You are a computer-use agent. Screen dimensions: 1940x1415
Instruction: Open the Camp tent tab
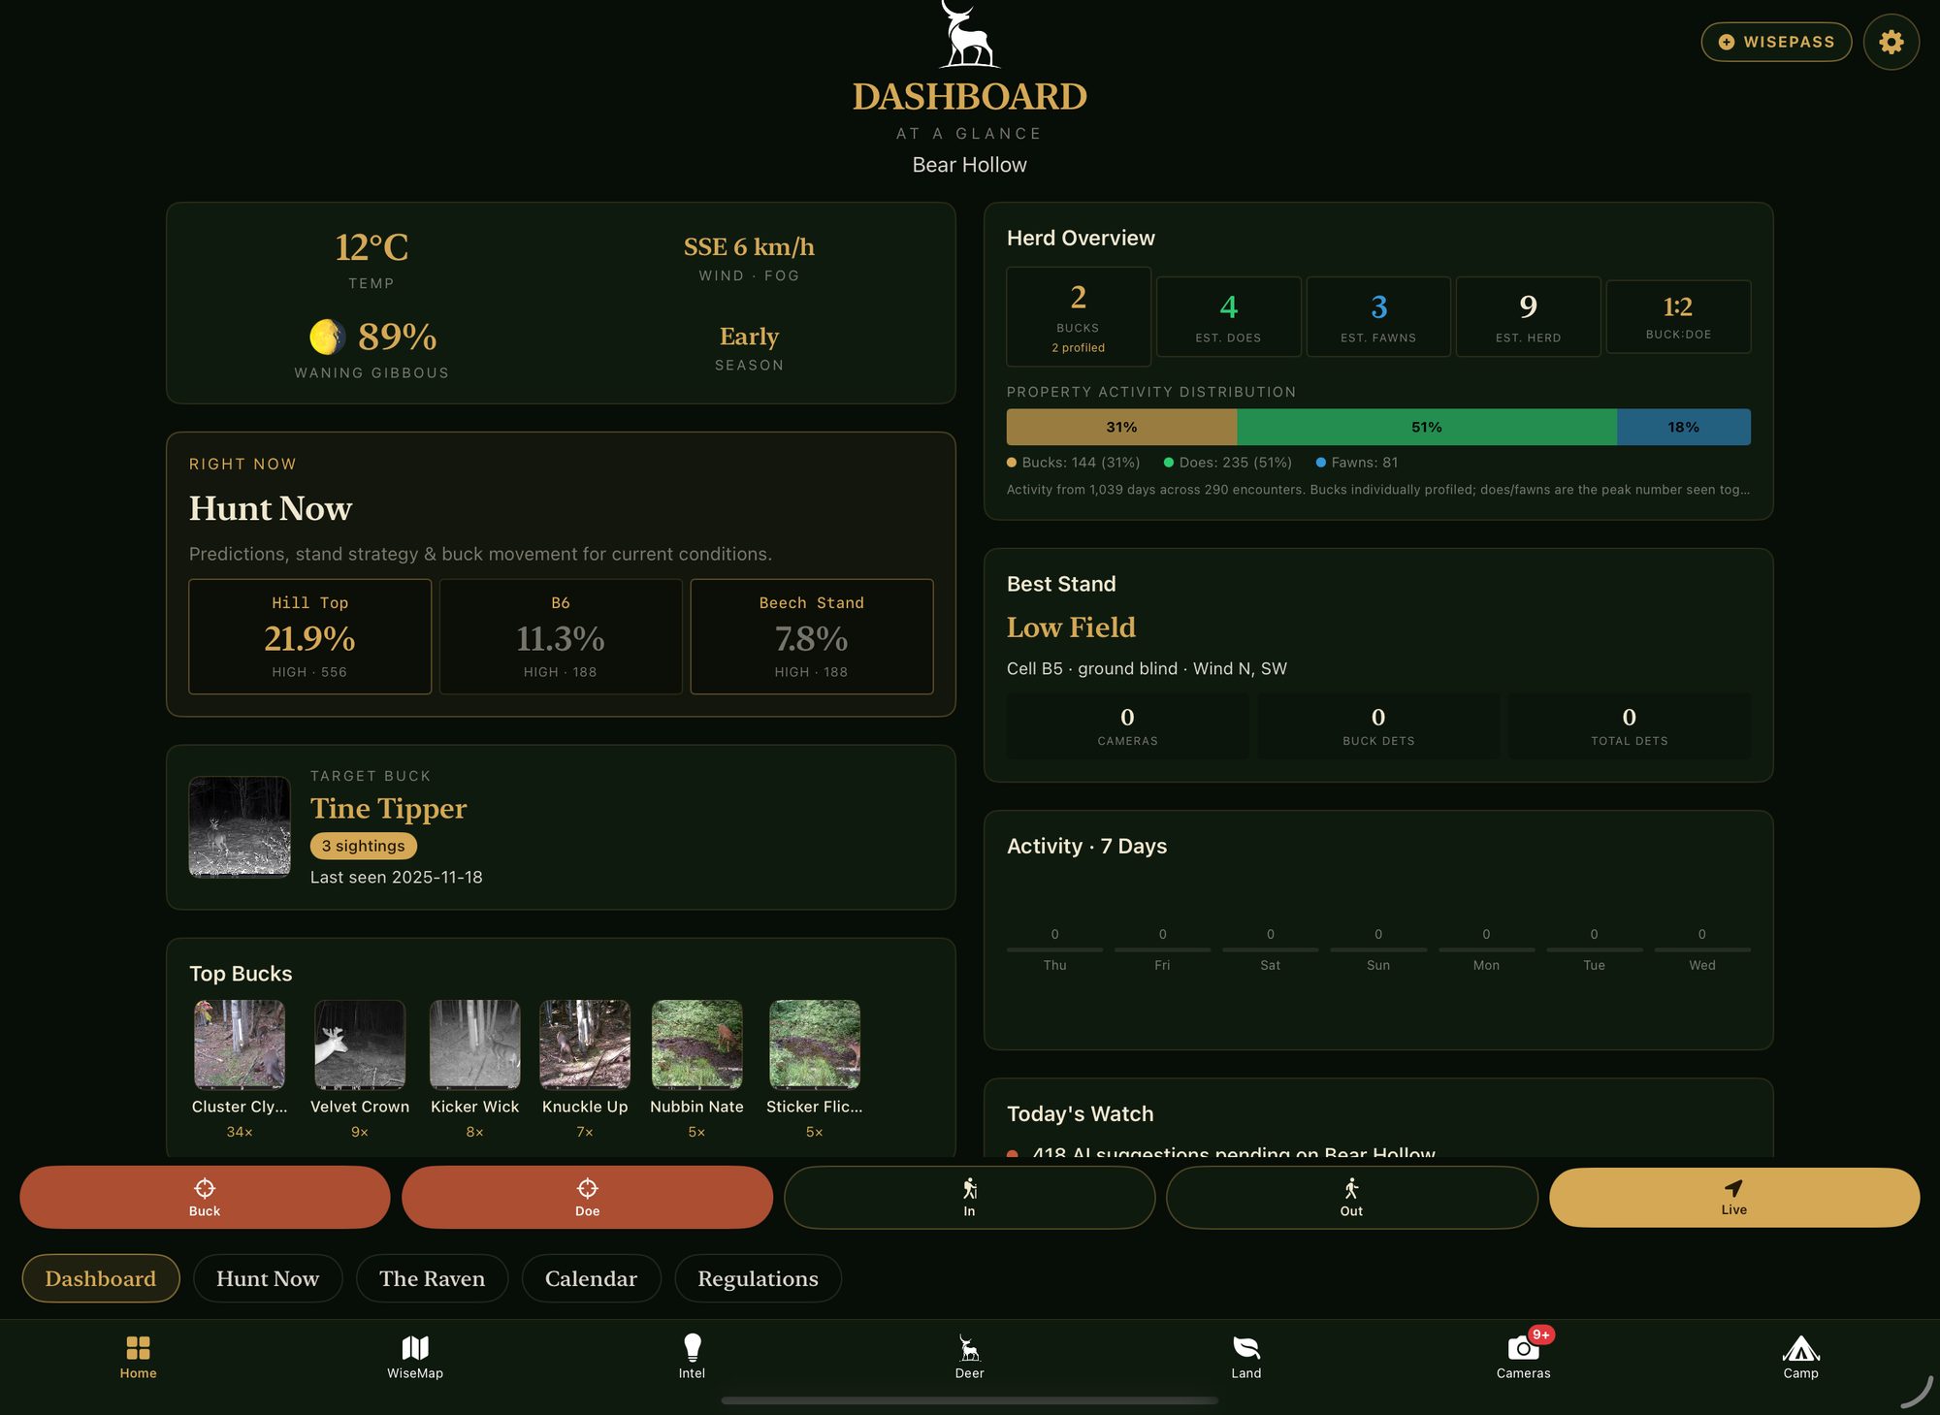(x=1800, y=1357)
